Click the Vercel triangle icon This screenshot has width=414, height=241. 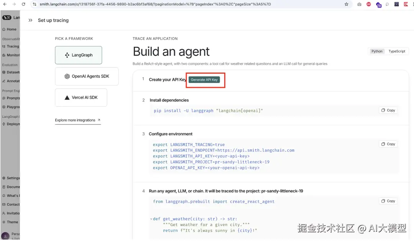(67, 97)
